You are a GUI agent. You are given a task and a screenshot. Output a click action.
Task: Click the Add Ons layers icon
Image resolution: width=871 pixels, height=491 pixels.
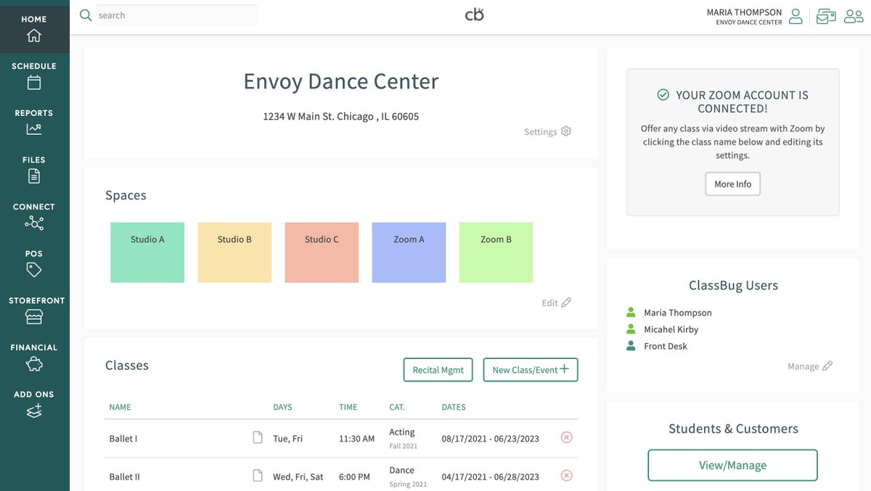34,411
